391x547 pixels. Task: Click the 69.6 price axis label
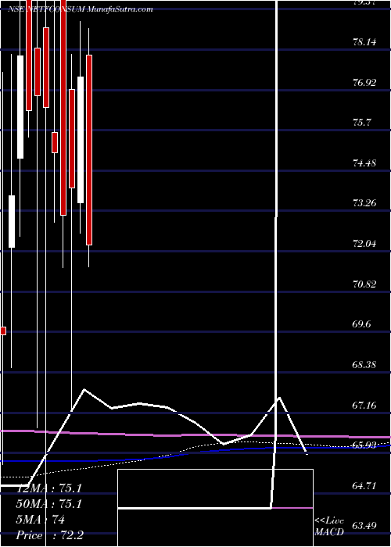tap(362, 324)
